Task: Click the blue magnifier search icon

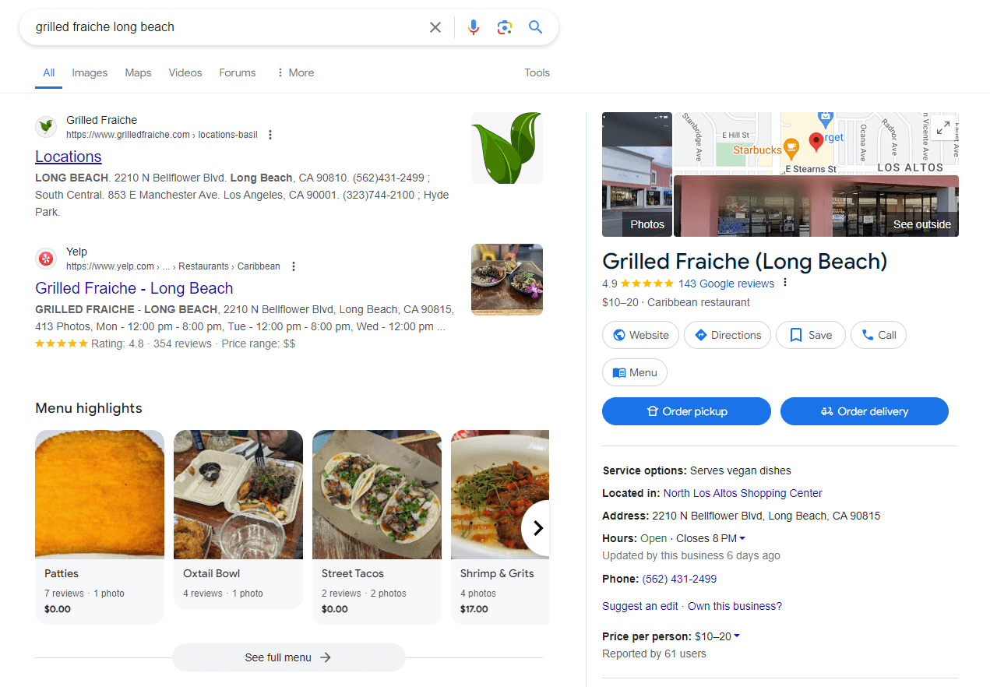Action: (535, 27)
